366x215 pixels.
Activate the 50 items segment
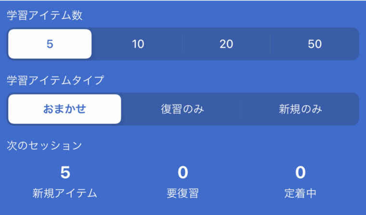point(314,44)
